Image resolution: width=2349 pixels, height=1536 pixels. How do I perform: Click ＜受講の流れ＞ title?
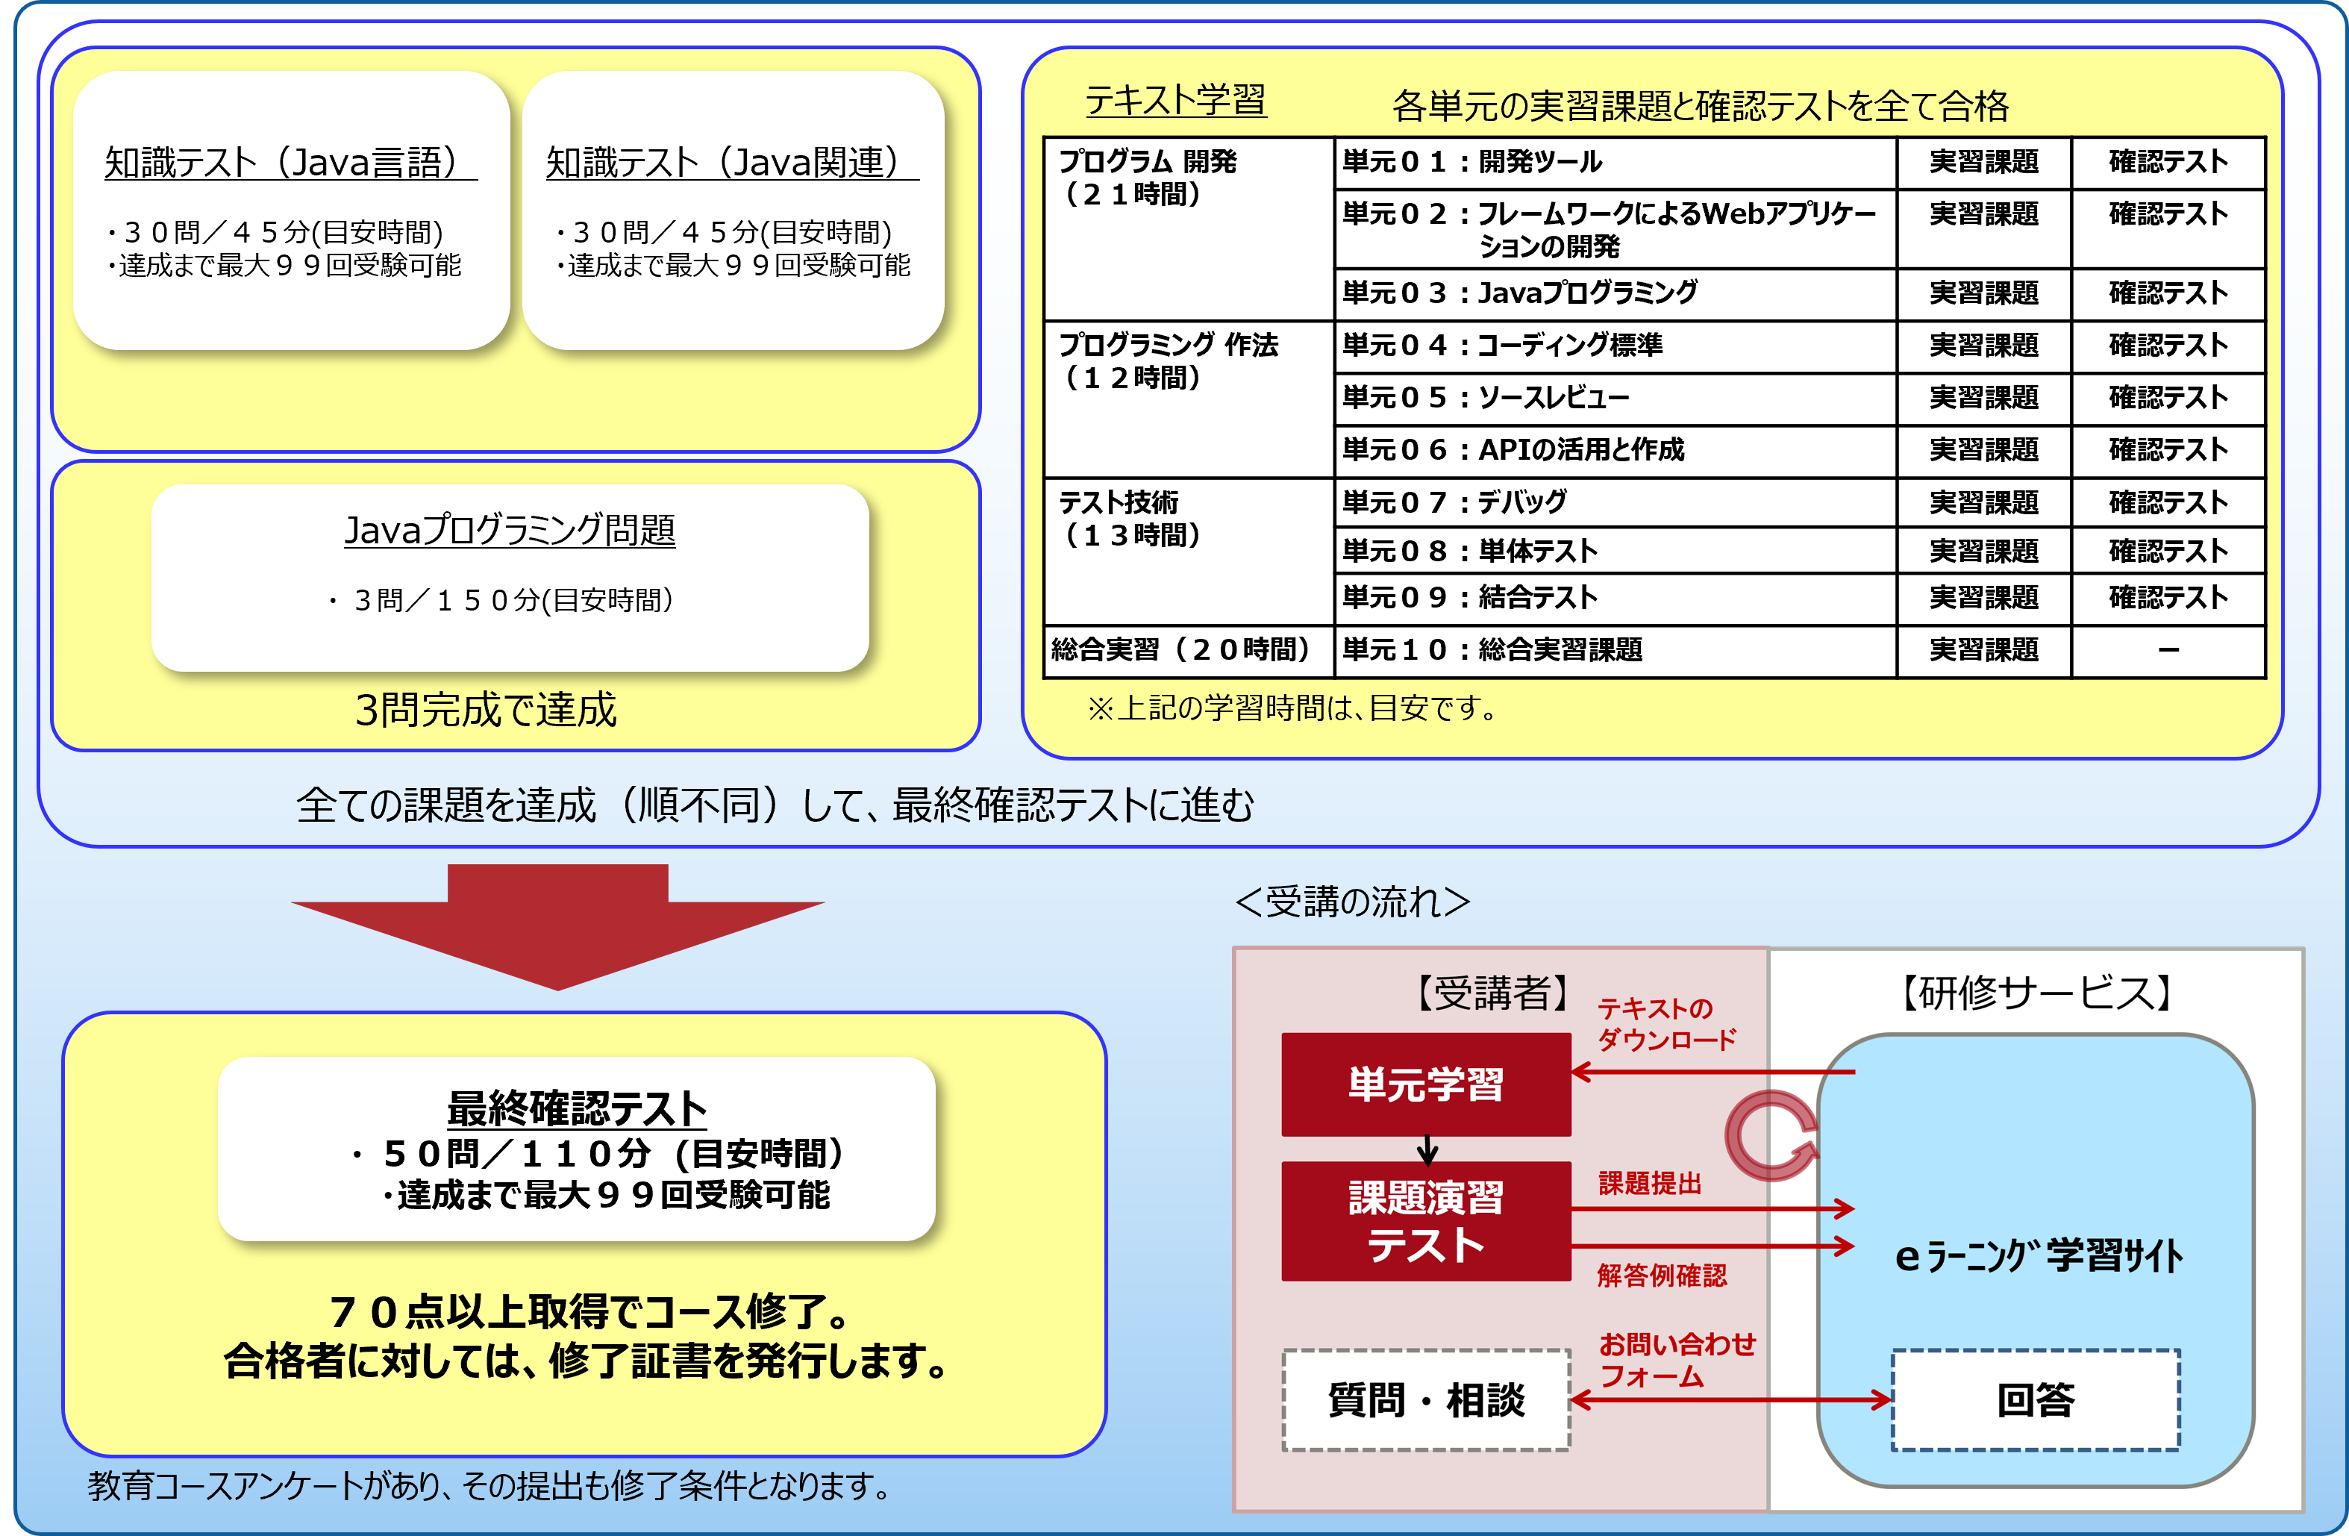(x=1353, y=902)
